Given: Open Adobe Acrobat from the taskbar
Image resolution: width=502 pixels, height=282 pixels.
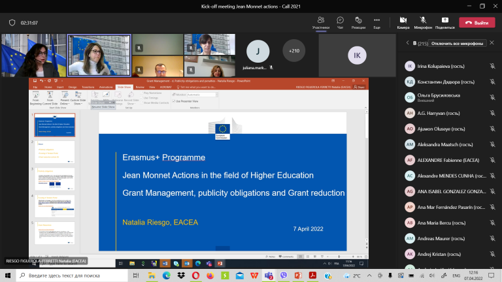Looking at the screenshot, I should click(x=313, y=275).
